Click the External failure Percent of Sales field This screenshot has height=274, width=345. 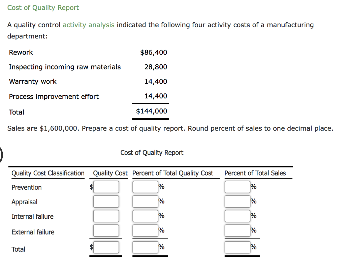237,231
